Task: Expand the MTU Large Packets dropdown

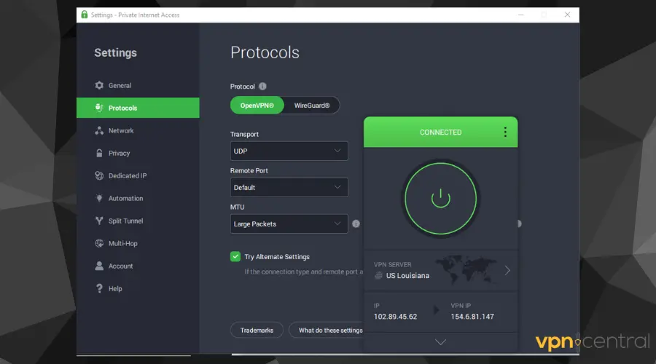Action: click(289, 224)
